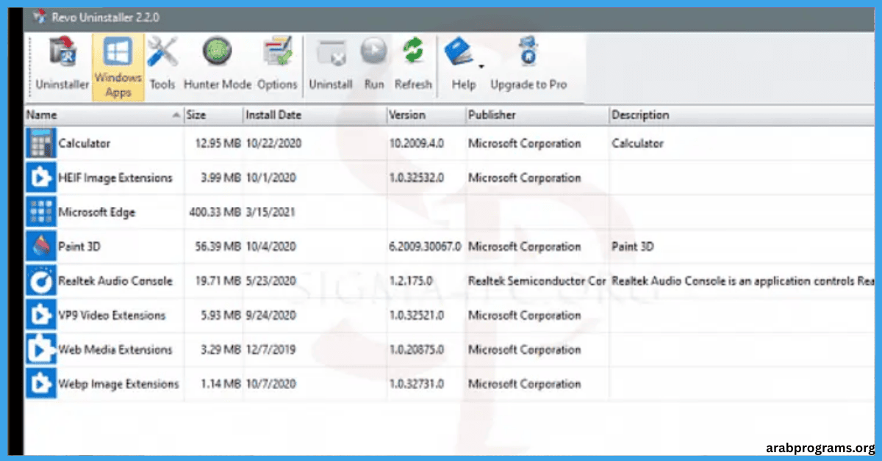The height and width of the screenshot is (461, 882).
Task: Sort by Description column header
Action: pos(742,115)
